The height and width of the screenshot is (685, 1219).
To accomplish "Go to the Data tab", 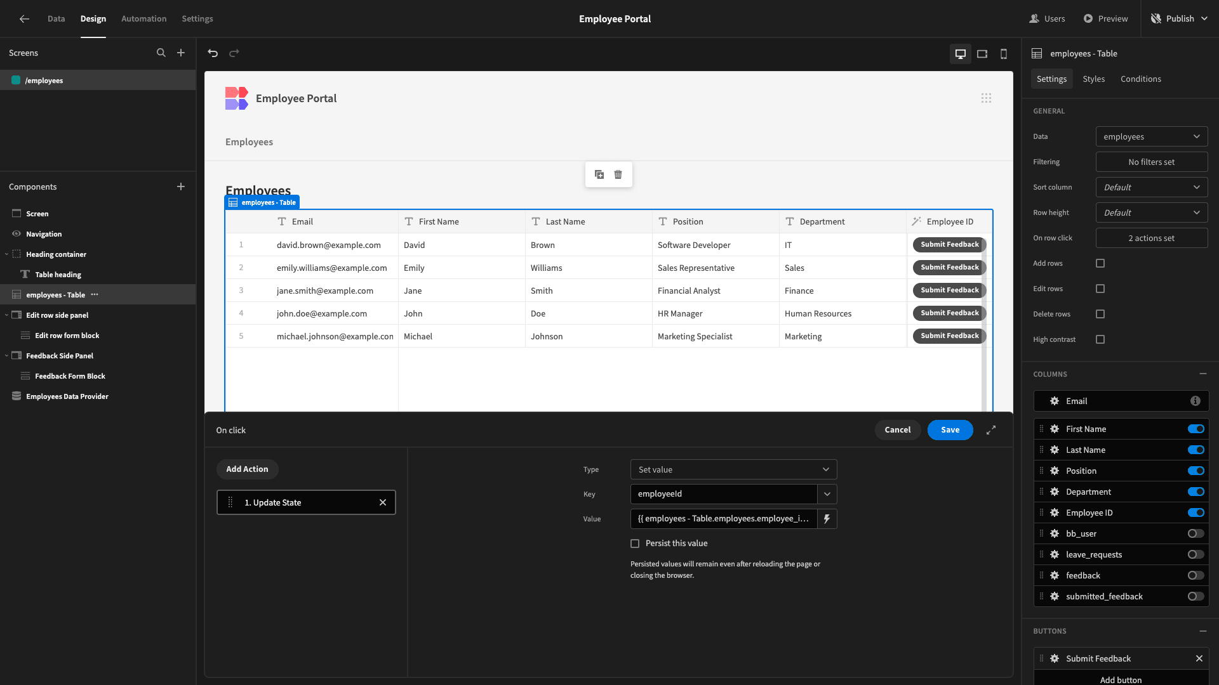I will [x=56, y=19].
